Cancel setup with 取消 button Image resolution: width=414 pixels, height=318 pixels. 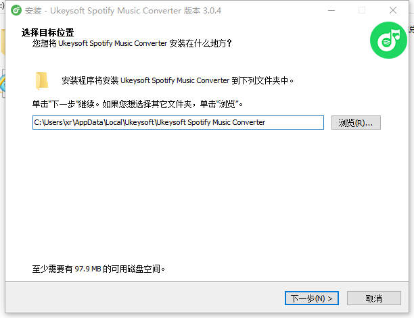[374, 298]
